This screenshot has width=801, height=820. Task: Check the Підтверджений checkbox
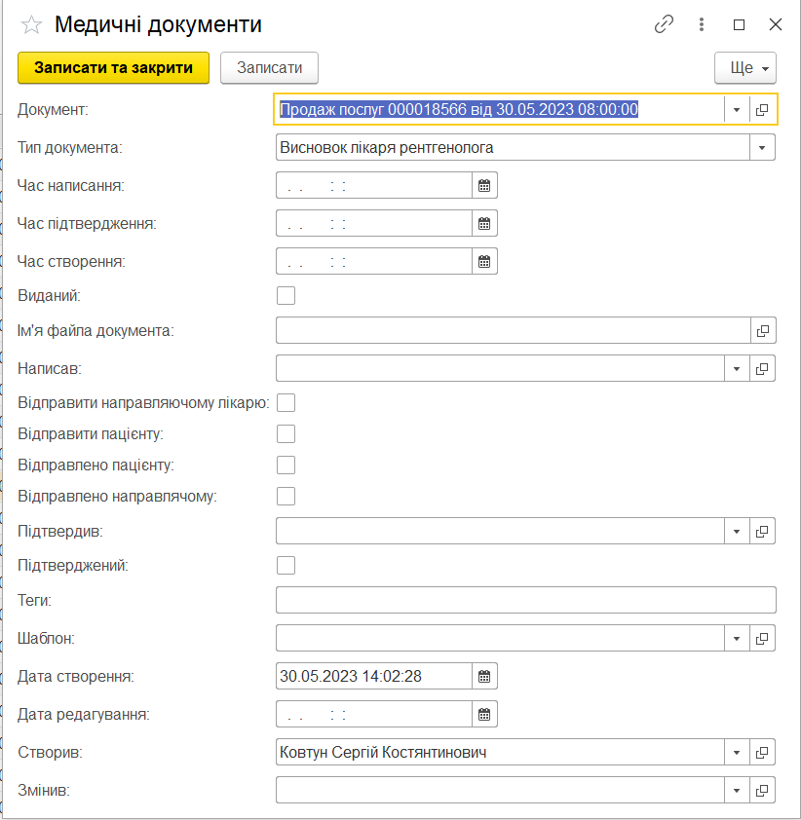(286, 565)
